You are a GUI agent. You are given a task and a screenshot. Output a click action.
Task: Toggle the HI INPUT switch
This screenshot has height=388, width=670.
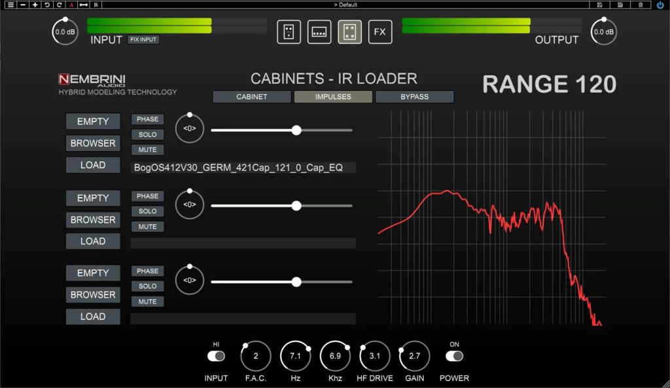(x=216, y=356)
